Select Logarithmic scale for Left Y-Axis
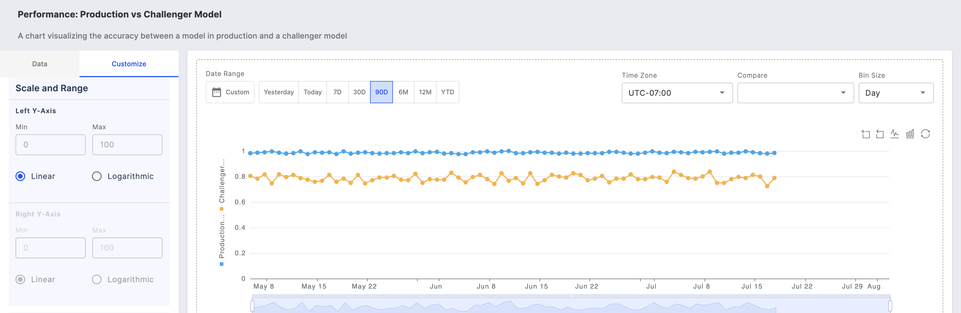Image resolution: width=961 pixels, height=313 pixels. (96, 176)
